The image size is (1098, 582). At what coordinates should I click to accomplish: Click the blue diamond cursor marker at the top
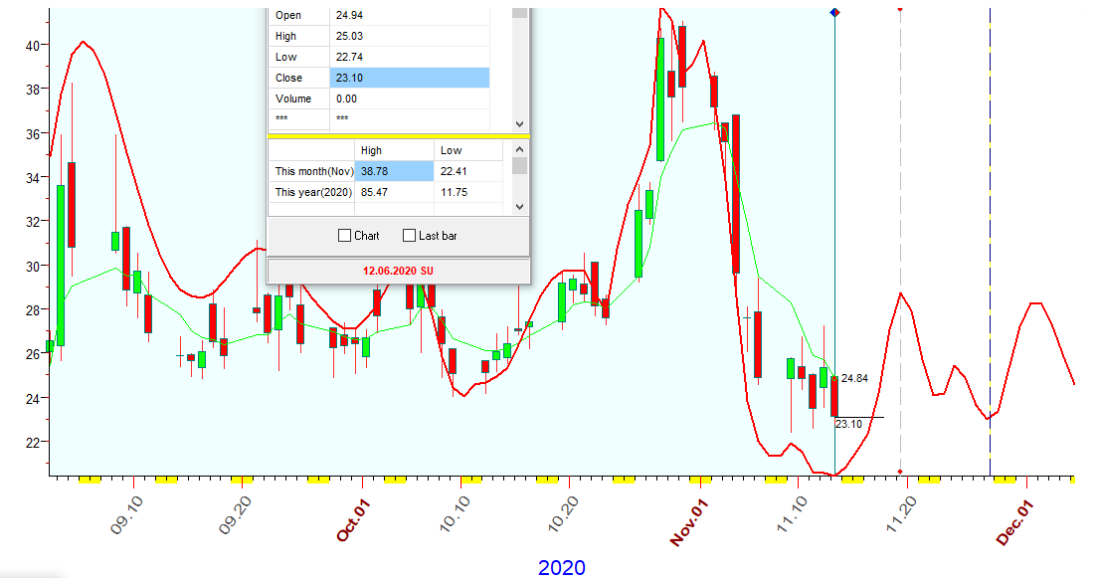[x=834, y=12]
